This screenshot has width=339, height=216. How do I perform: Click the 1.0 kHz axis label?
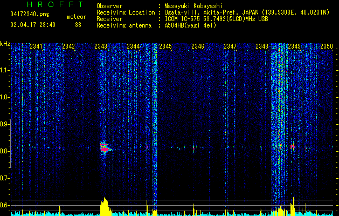[4, 97]
